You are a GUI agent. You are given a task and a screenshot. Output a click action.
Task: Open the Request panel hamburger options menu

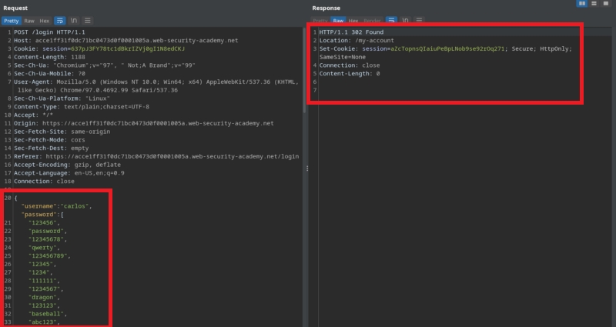(x=88, y=20)
